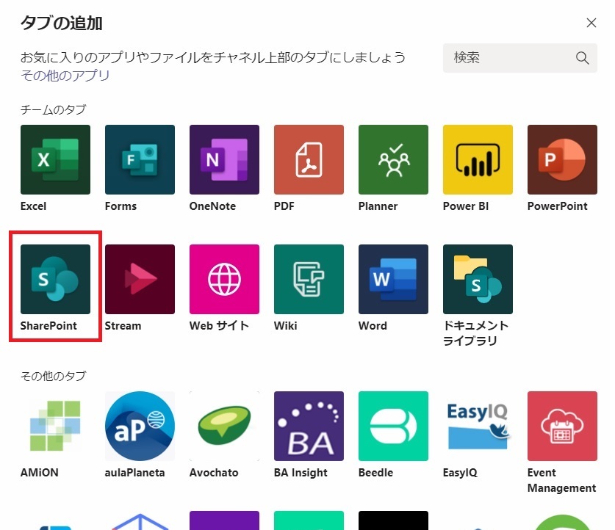Click the BA Insight label
Screen dimensions: 615x530
pos(301,473)
